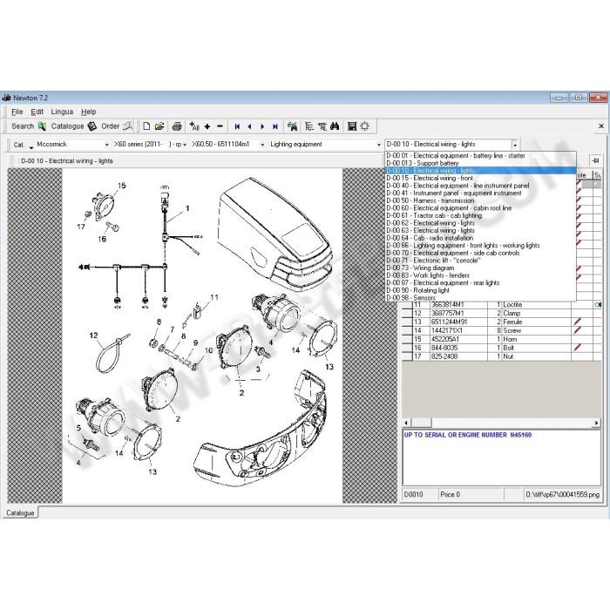Select D-00 64 Cab radio installation

pos(480,238)
